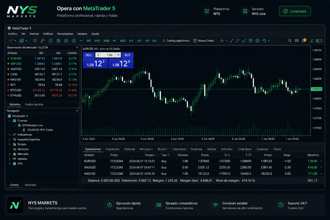Click the sell price tile 1.08123
This screenshot has height=220, width=330.
pos(95,63)
